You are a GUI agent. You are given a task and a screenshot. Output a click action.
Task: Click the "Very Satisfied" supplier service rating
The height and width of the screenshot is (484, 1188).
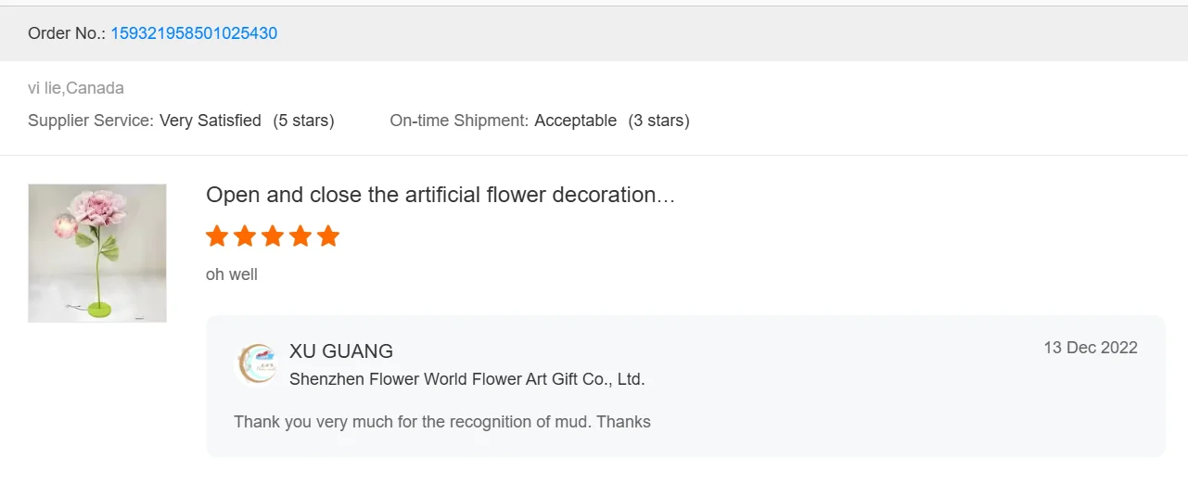[211, 121]
